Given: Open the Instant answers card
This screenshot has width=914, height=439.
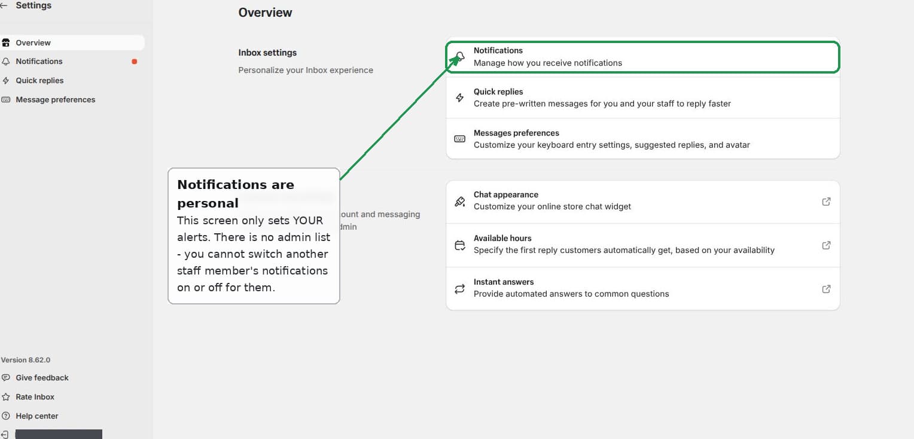Looking at the screenshot, I should [x=643, y=288].
